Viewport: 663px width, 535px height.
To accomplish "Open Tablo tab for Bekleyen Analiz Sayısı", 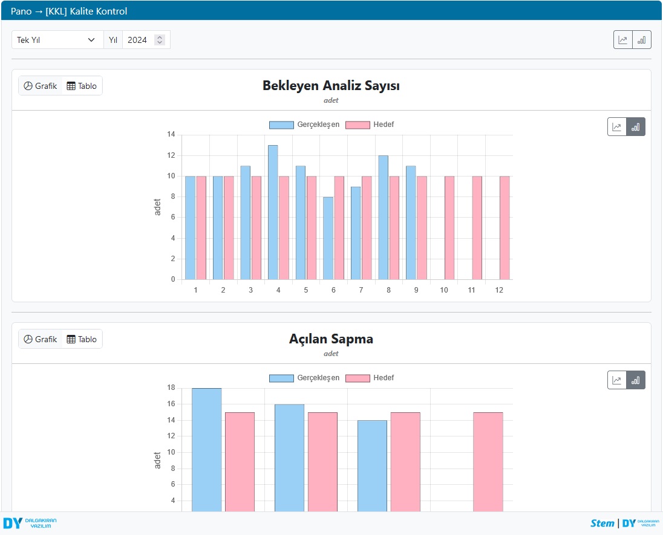I will click(82, 86).
